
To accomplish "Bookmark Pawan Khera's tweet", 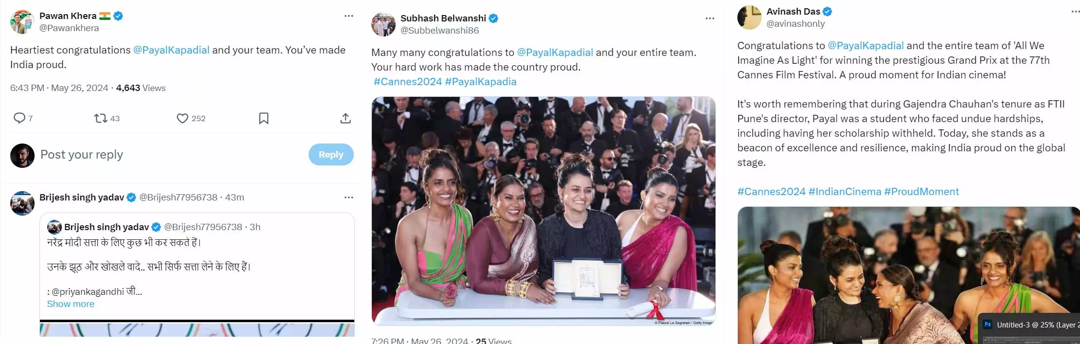I will click(264, 118).
